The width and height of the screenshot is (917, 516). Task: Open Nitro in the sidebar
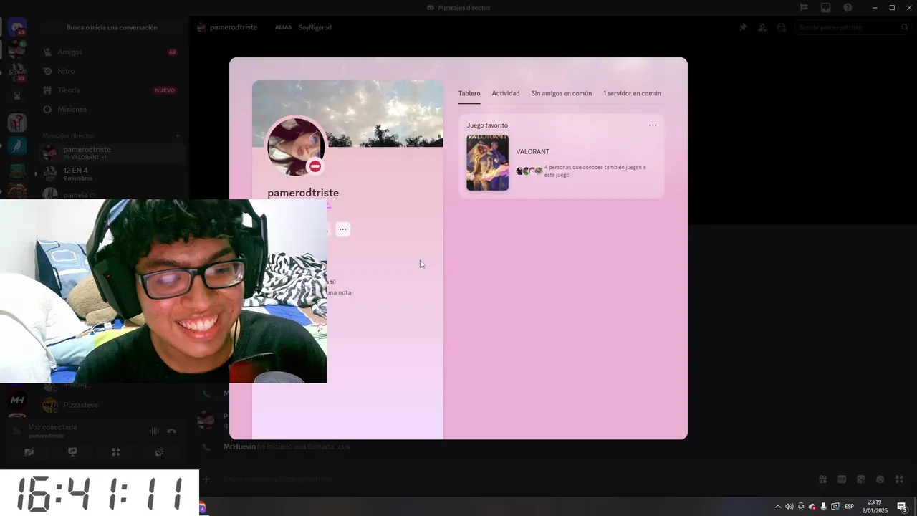click(111, 71)
